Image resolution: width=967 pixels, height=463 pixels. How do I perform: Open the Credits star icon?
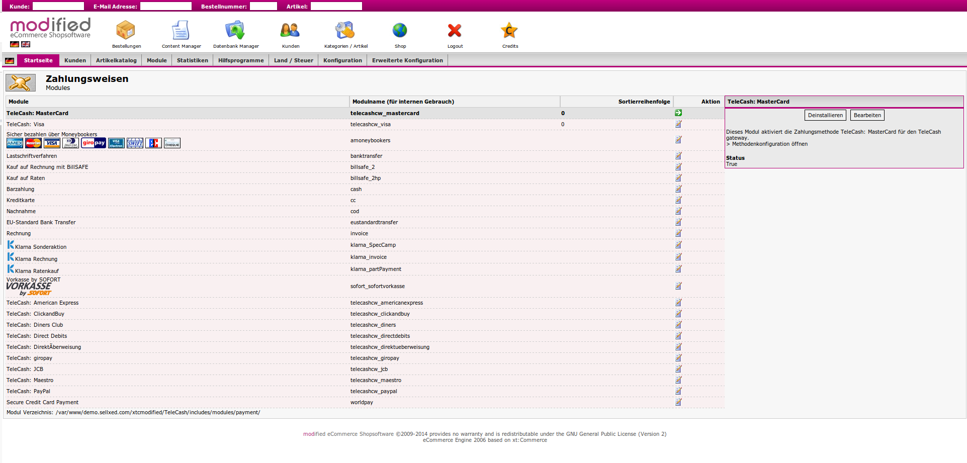(x=509, y=31)
